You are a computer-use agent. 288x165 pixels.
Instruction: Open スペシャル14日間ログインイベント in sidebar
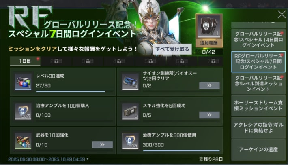pyautogui.click(x=258, y=40)
